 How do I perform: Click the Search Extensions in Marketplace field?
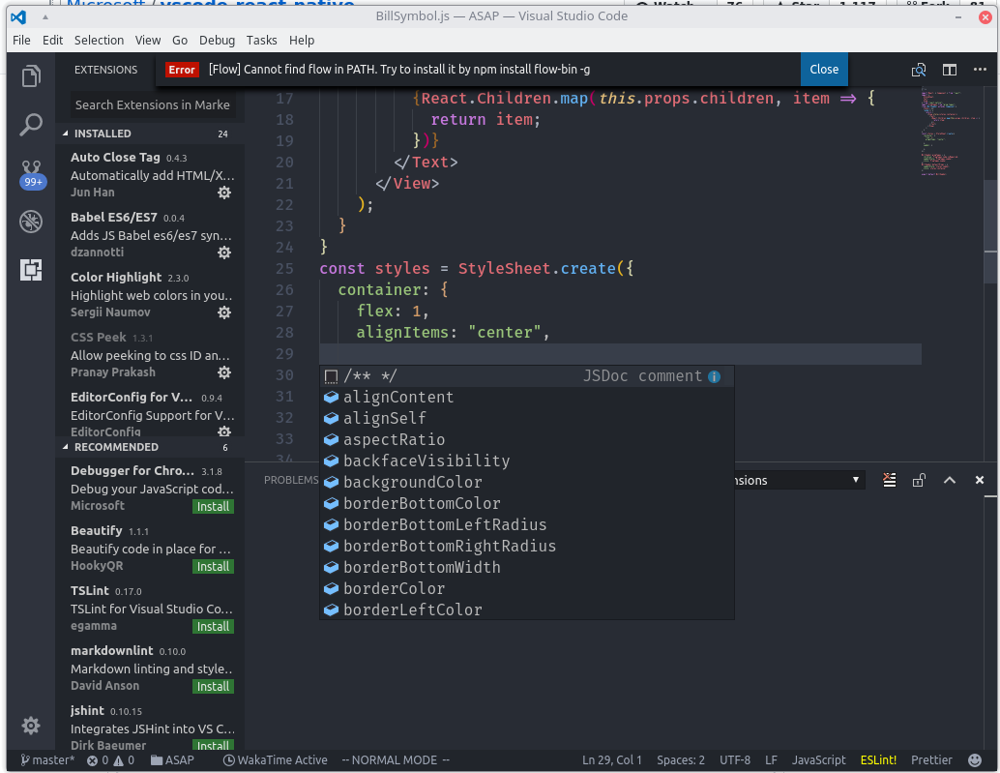[x=152, y=104]
